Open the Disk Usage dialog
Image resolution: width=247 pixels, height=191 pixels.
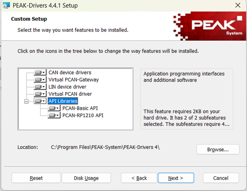pyautogui.click(x=86, y=178)
